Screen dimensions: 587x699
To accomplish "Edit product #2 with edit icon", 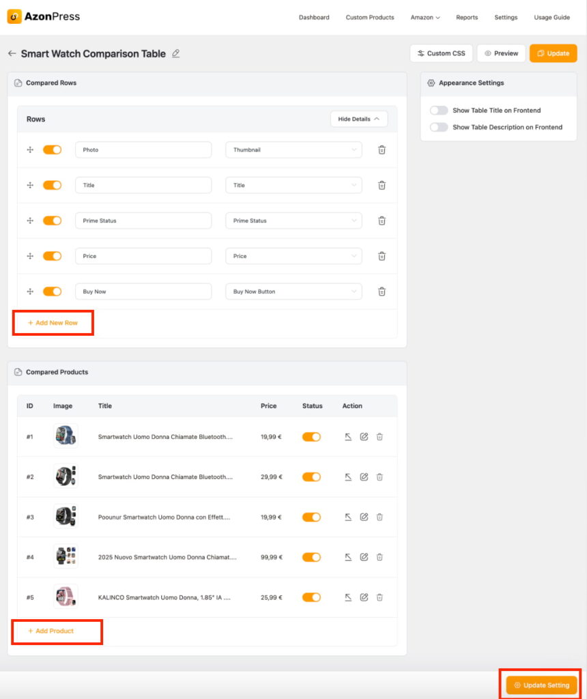I will [x=364, y=477].
